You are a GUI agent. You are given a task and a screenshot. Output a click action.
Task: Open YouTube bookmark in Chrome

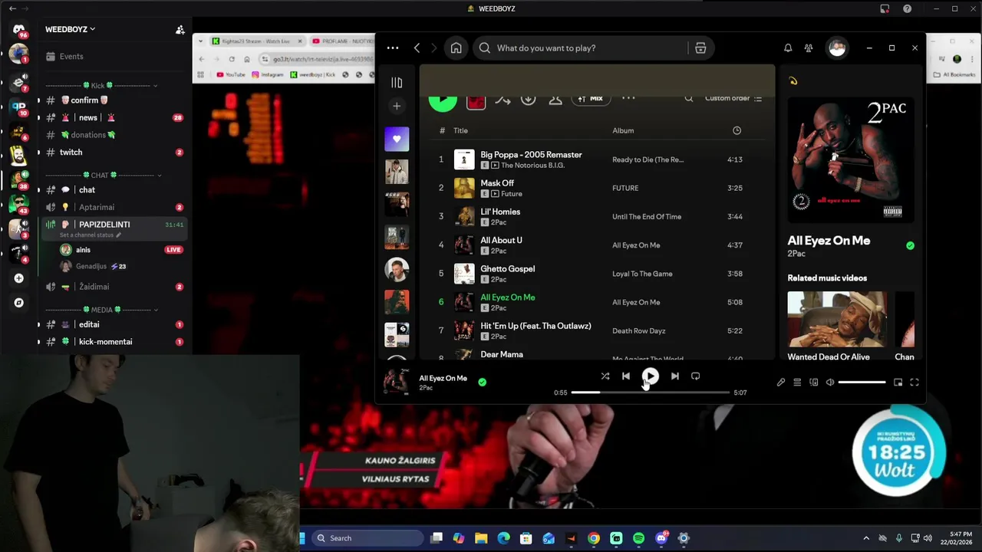230,74
